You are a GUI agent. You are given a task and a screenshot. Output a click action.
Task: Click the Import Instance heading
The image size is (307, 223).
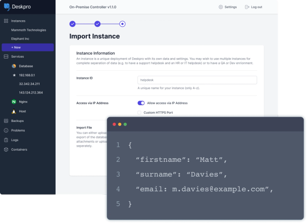pyautogui.click(x=94, y=36)
